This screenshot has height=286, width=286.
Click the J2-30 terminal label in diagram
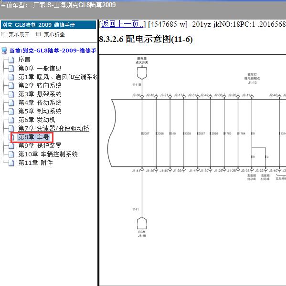[x=136, y=95]
